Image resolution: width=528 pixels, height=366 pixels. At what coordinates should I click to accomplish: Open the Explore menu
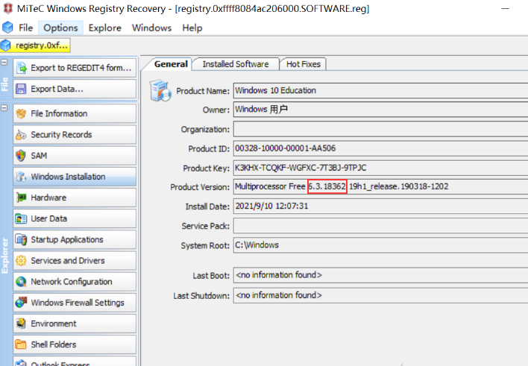click(104, 28)
